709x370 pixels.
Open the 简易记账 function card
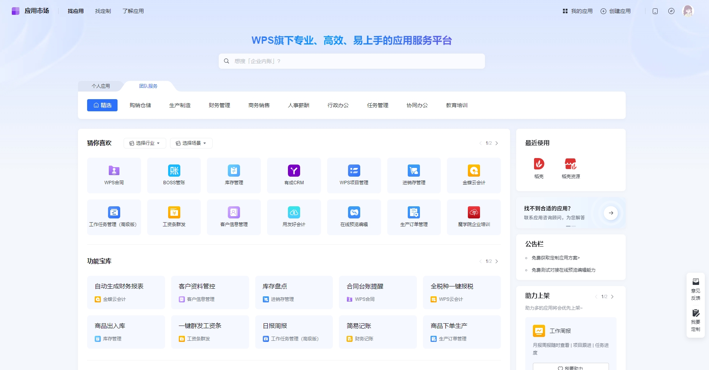(378, 332)
